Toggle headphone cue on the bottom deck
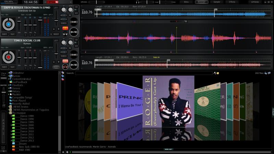This screenshot has height=154, width=274. (x=65, y=67)
